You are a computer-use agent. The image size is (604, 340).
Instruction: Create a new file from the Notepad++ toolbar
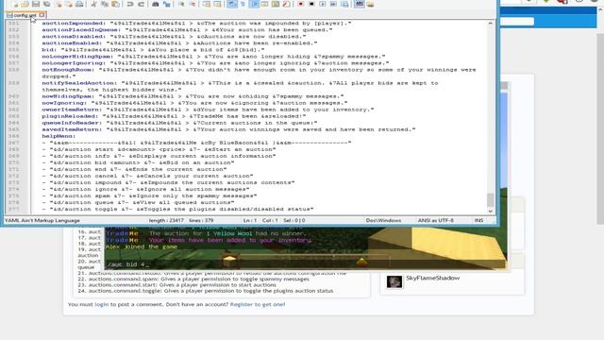15,4
